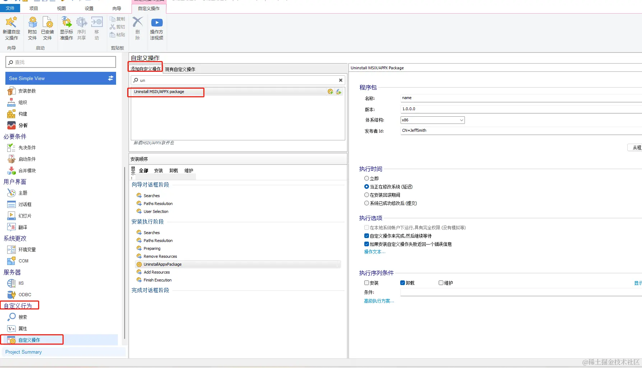Viewport: 642px width, 368px height.
Task: Clear the search box with the X
Action: pyautogui.click(x=340, y=80)
